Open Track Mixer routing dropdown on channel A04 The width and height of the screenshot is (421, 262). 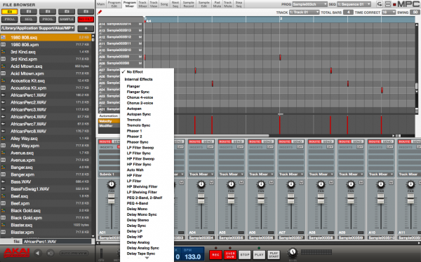[x=201, y=174]
